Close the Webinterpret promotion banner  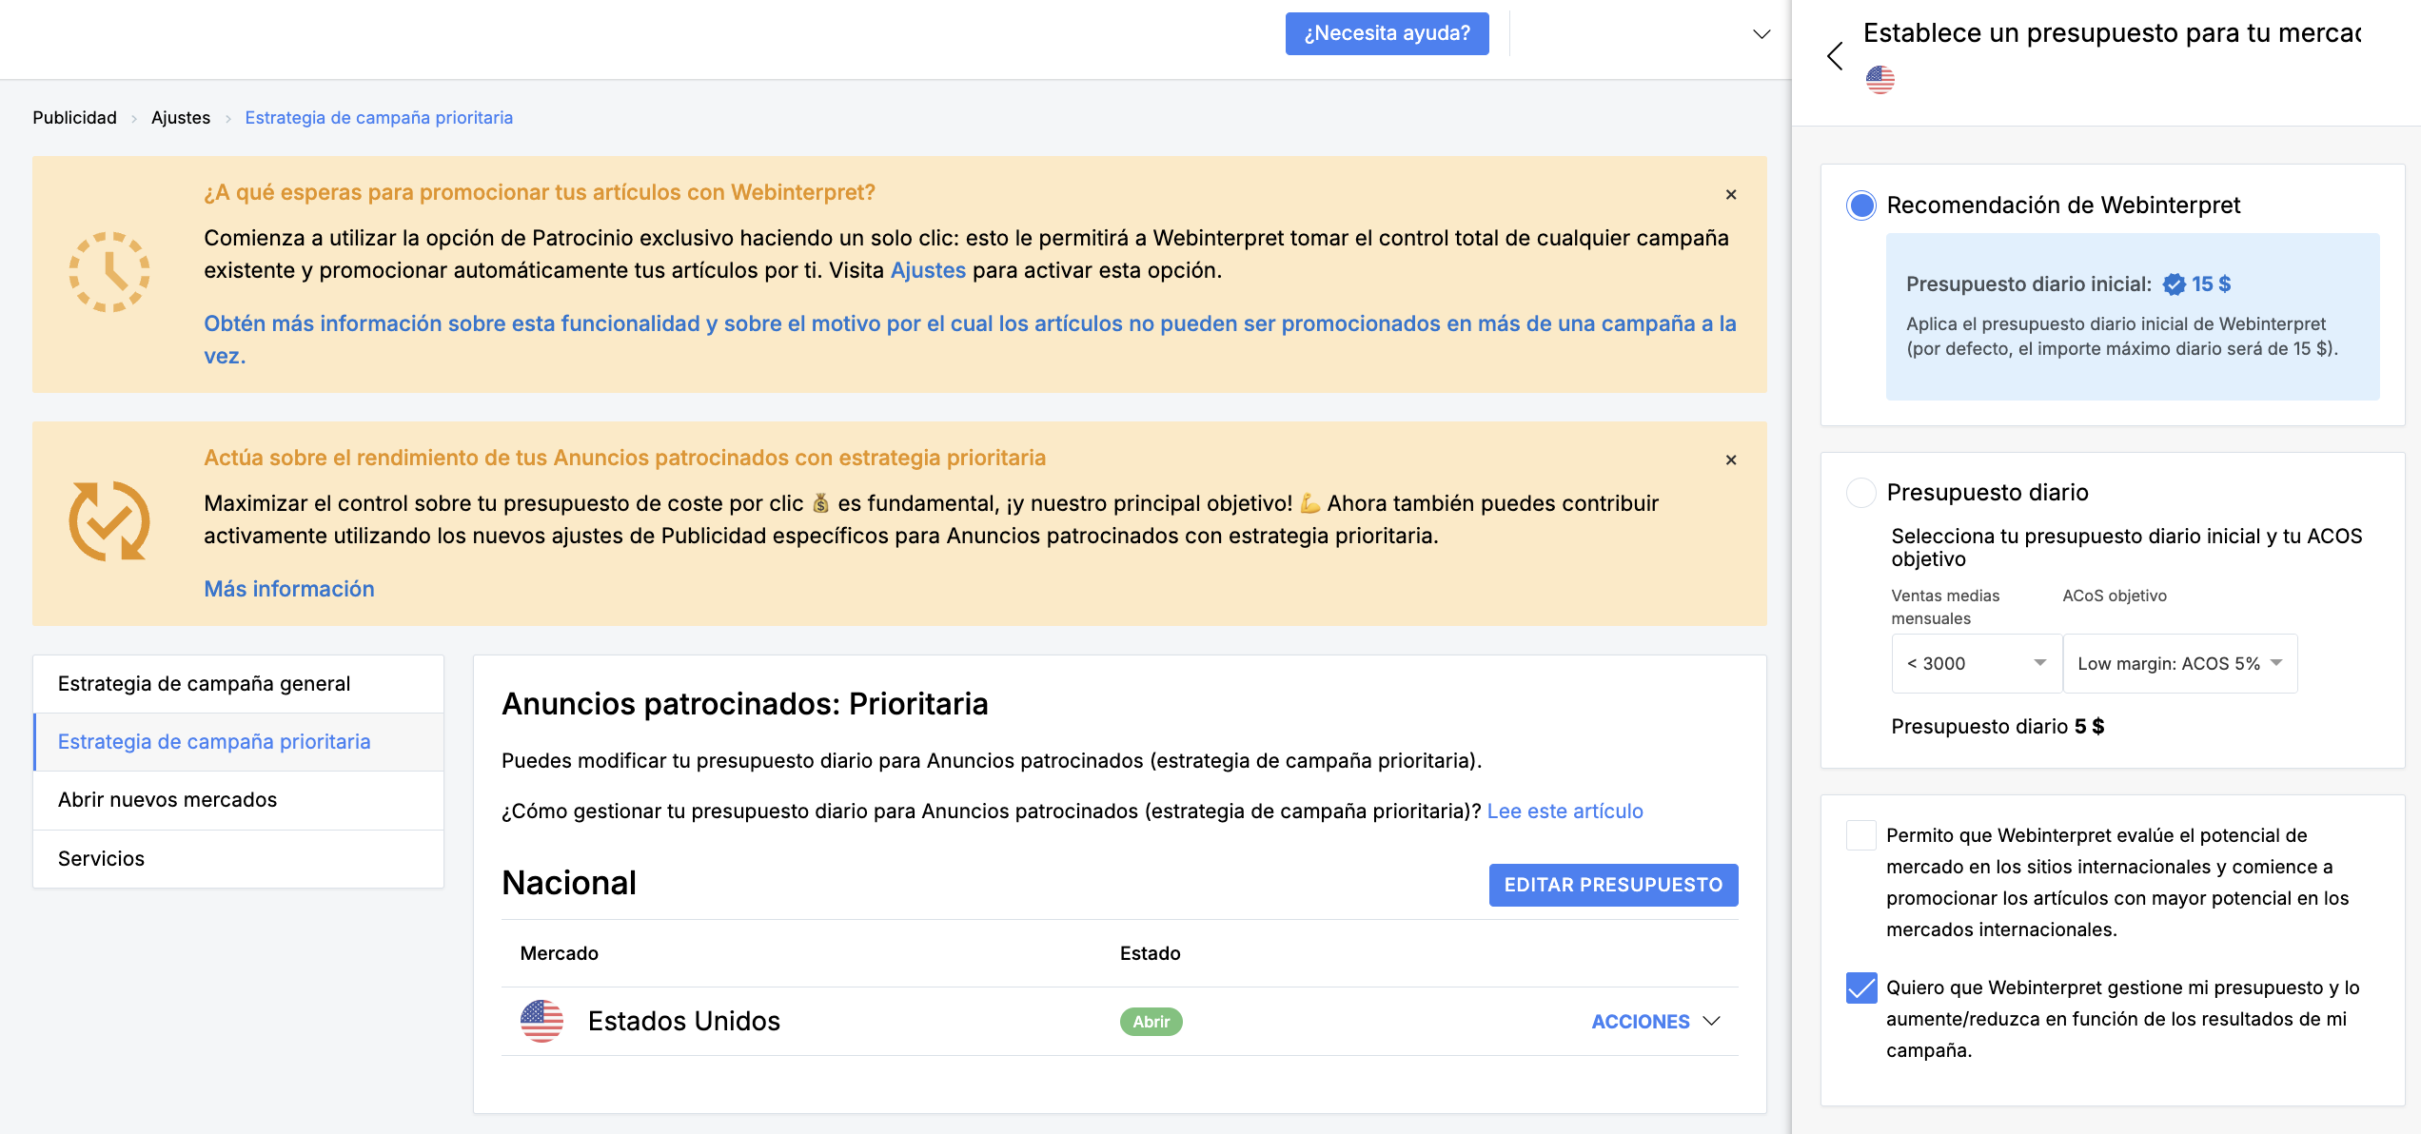click(1731, 195)
